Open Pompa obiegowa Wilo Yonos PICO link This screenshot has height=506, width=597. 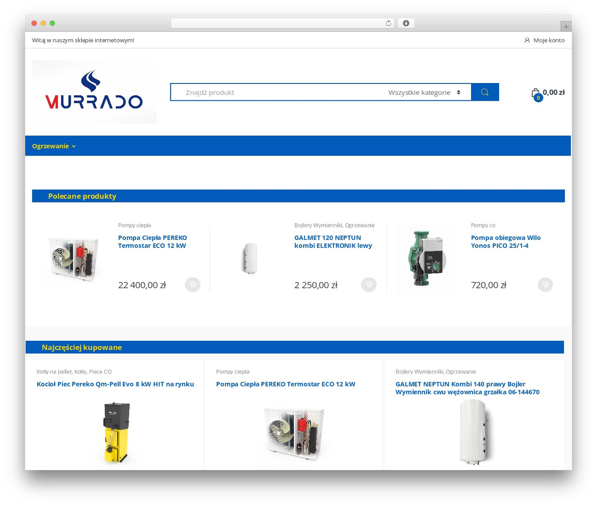pyautogui.click(x=506, y=241)
